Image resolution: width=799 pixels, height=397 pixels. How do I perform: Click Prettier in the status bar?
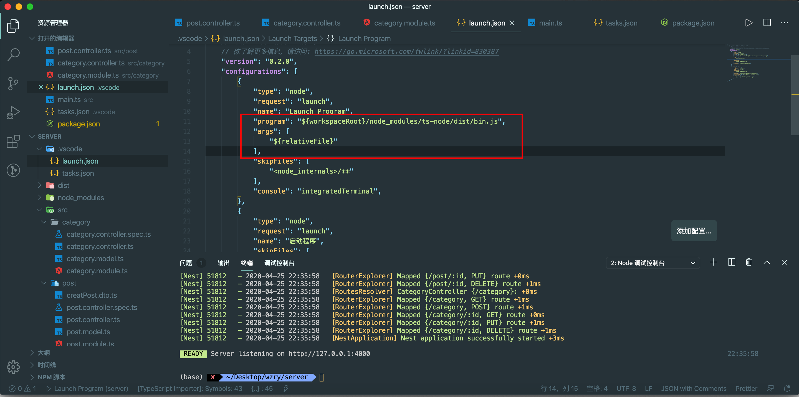point(746,389)
